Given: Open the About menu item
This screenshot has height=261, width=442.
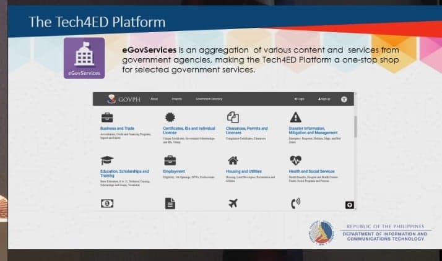Looking at the screenshot, I should [x=154, y=99].
